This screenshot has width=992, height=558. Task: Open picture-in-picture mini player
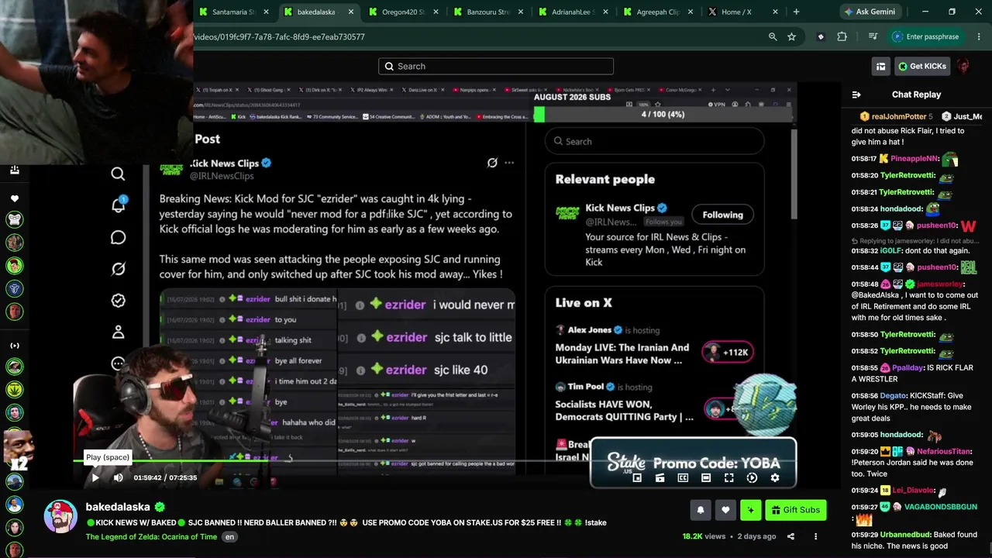tap(637, 477)
